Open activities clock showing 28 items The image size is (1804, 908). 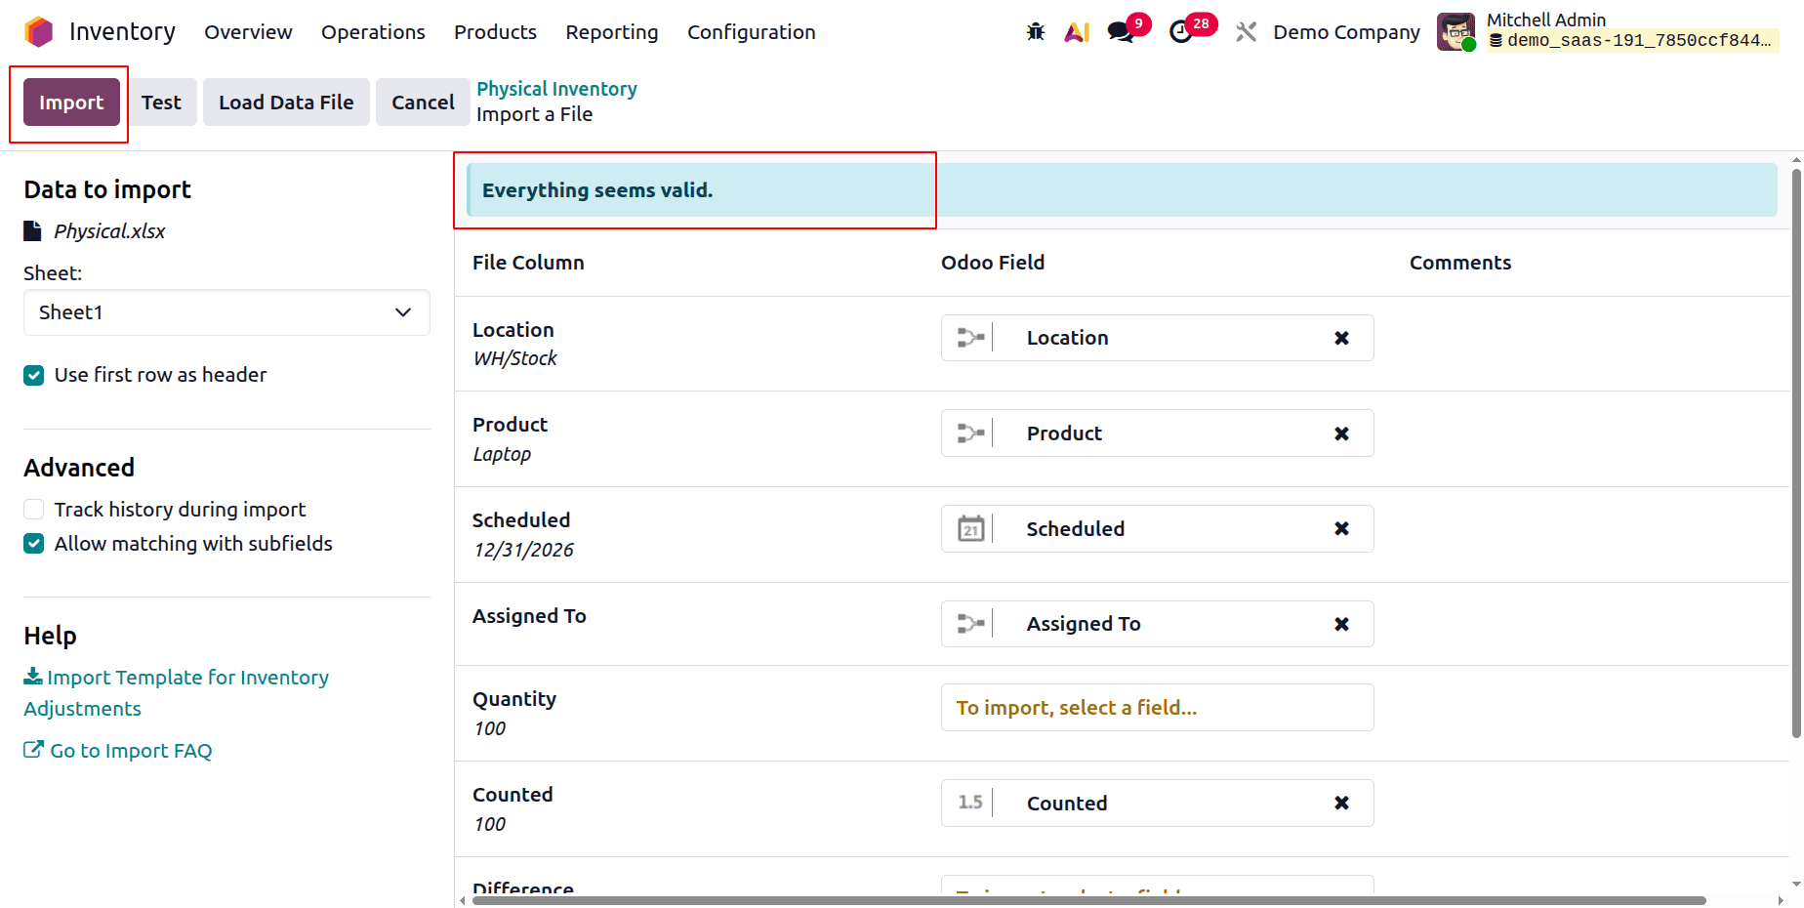pyautogui.click(x=1181, y=31)
